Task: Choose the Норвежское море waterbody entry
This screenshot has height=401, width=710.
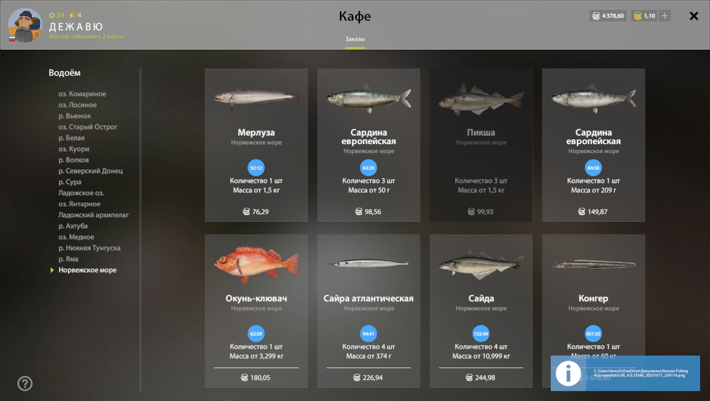Action: 87,270
